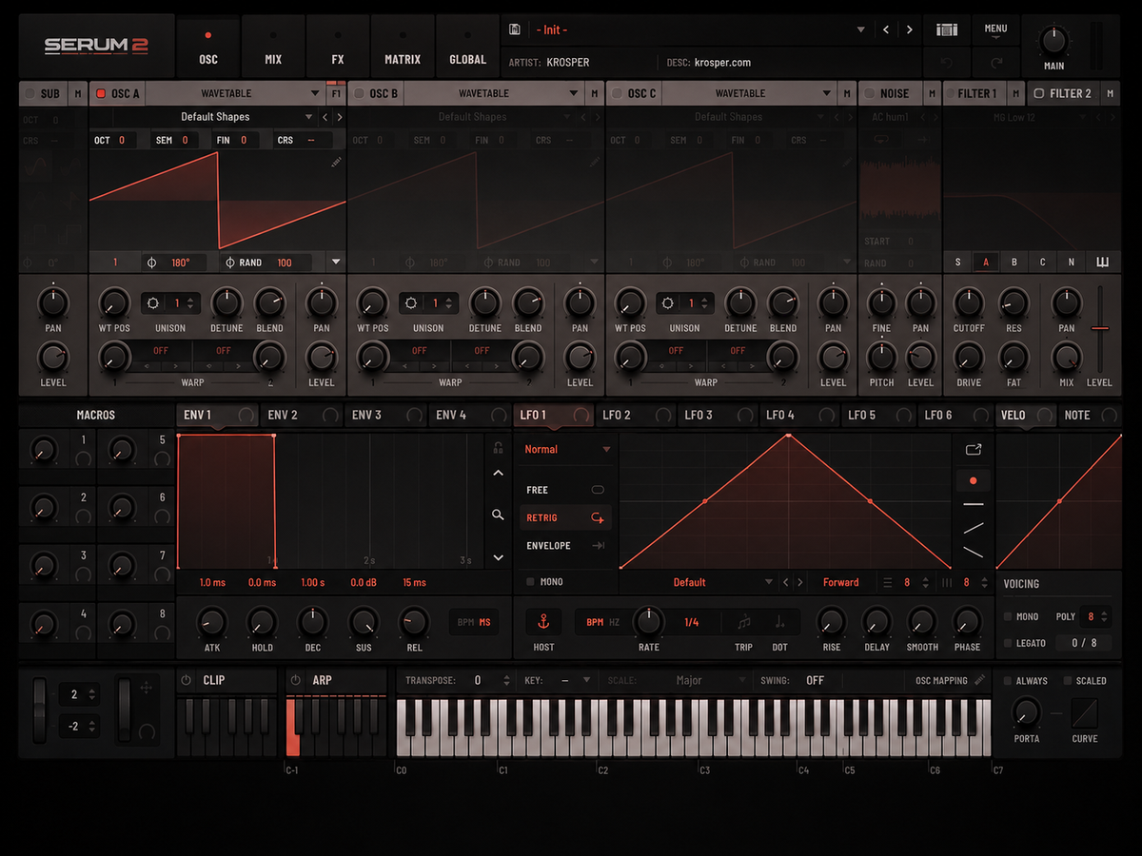Enable the NOISE oscillator
The image size is (1142, 856).
click(870, 93)
